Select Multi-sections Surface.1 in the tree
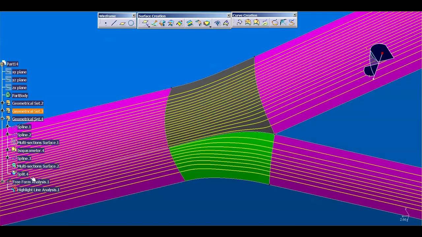The image size is (422, 237). point(38,143)
